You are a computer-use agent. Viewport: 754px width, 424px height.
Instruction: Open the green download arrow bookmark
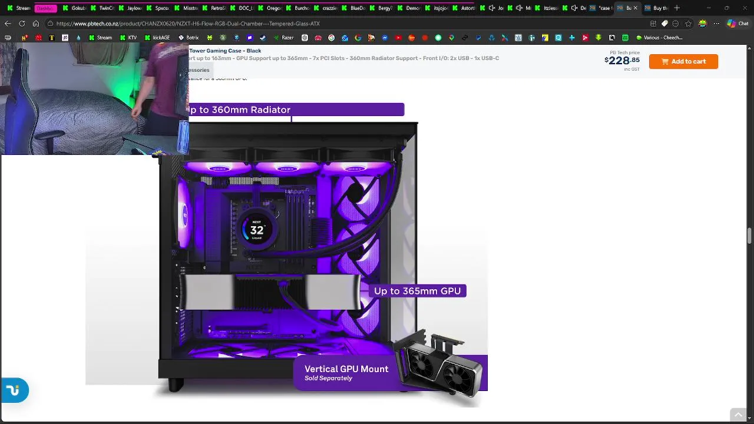[598, 38]
